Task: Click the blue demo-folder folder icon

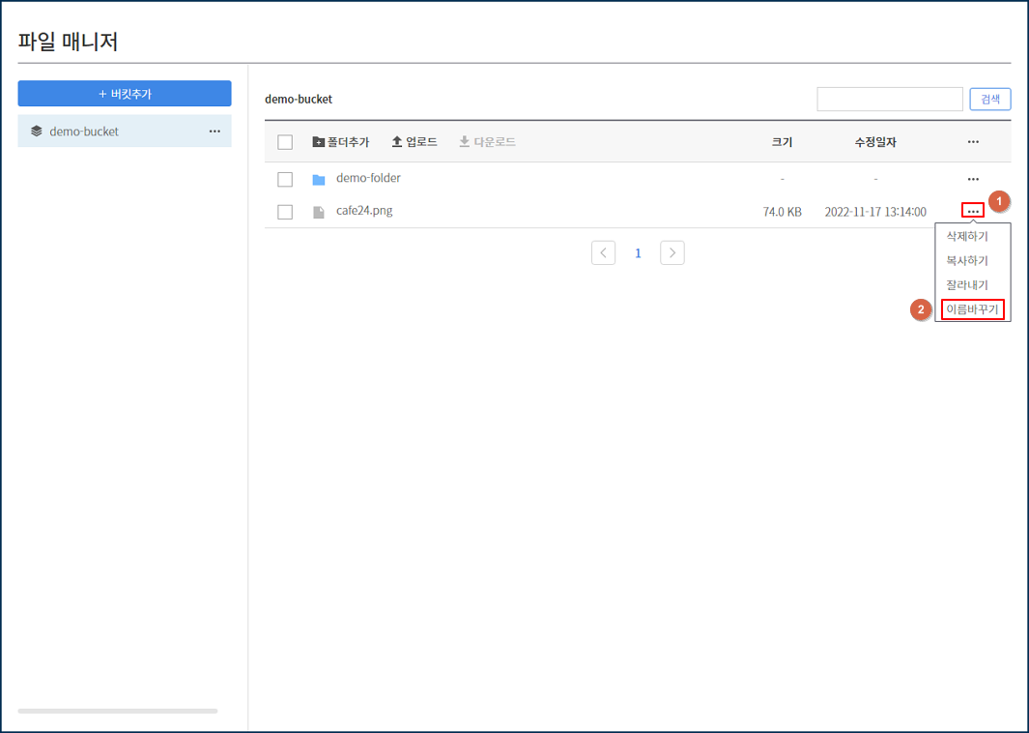Action: pyautogui.click(x=319, y=179)
